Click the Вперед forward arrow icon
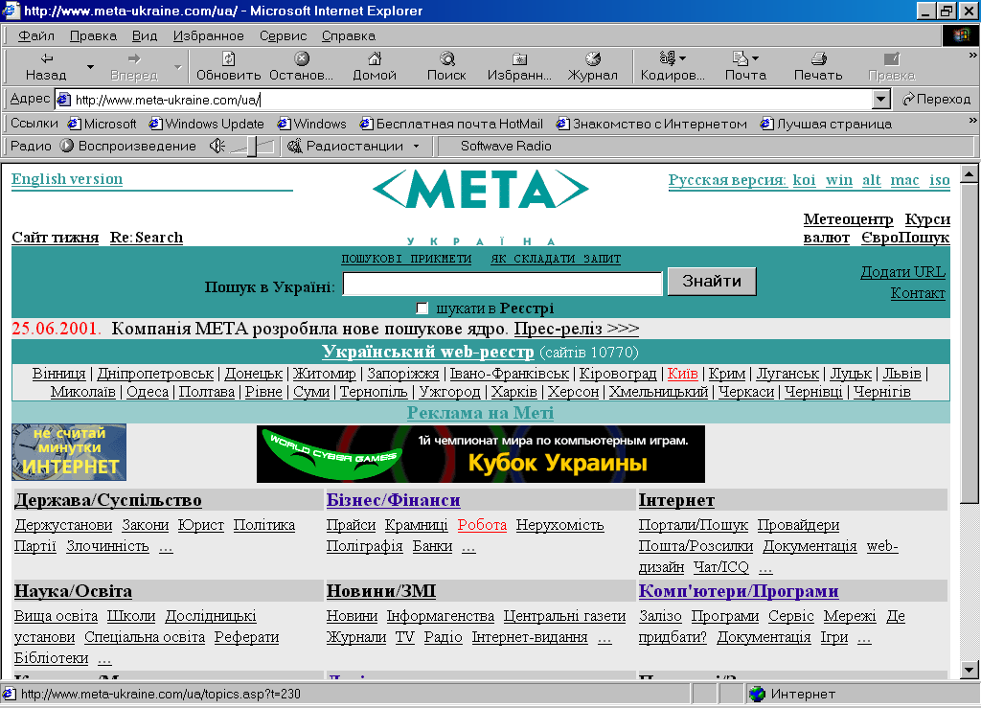The image size is (981, 708). [x=134, y=58]
